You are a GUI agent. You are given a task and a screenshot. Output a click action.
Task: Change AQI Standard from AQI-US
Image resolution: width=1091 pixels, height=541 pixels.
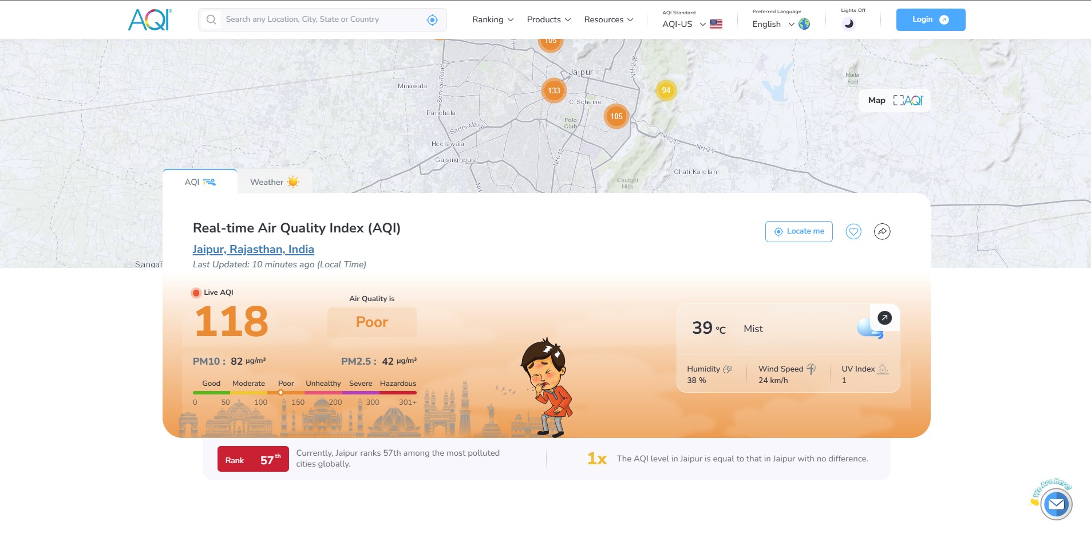(691, 24)
